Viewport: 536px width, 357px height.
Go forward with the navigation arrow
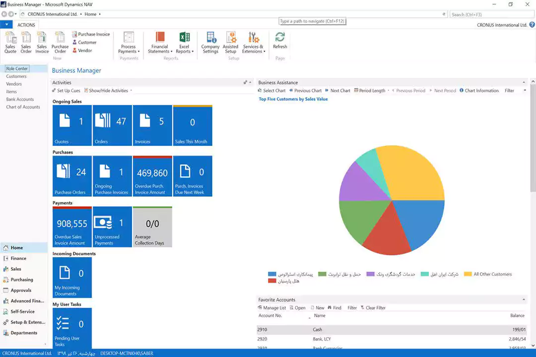click(x=11, y=14)
